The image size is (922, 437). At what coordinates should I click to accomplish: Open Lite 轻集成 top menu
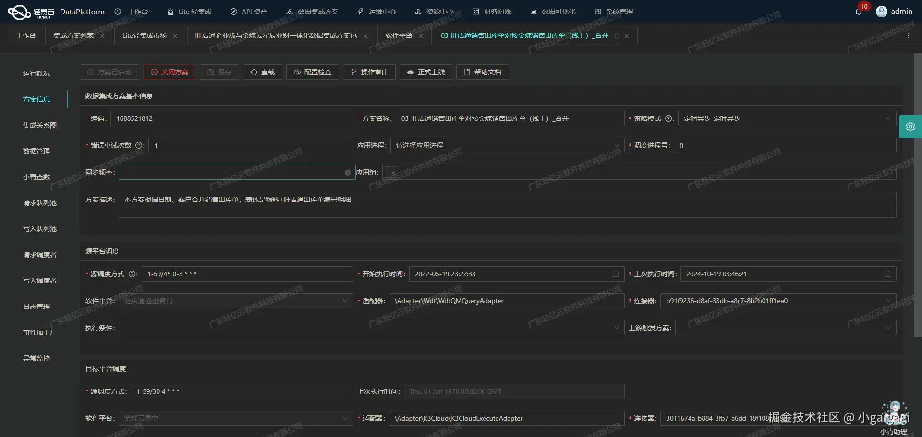point(189,12)
